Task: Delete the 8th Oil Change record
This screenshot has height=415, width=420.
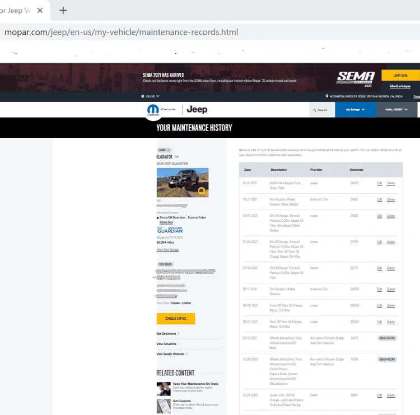Action: 391,242
